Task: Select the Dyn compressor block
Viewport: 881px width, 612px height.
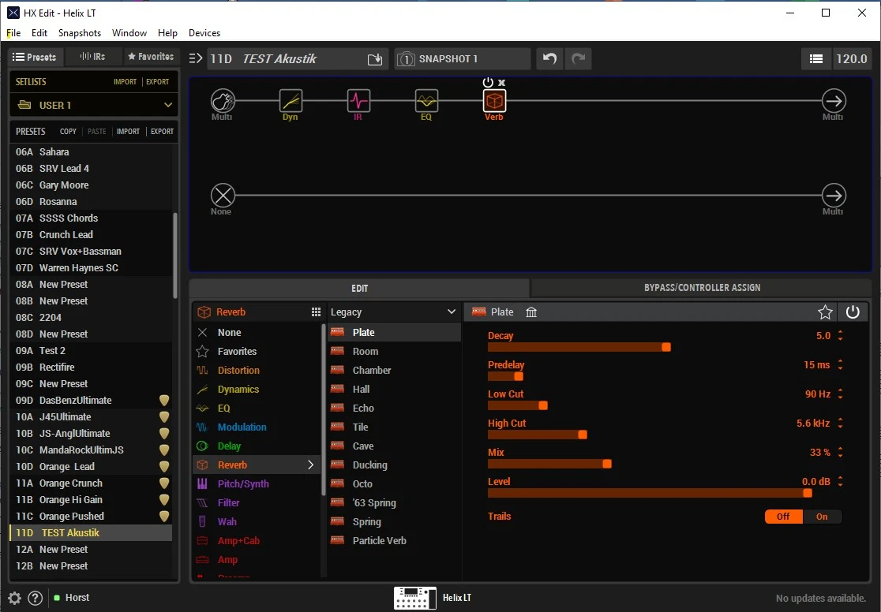Action: (x=291, y=101)
